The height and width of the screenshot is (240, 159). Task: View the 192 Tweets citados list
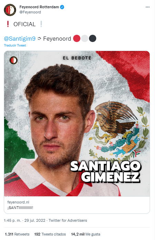click(x=50, y=234)
